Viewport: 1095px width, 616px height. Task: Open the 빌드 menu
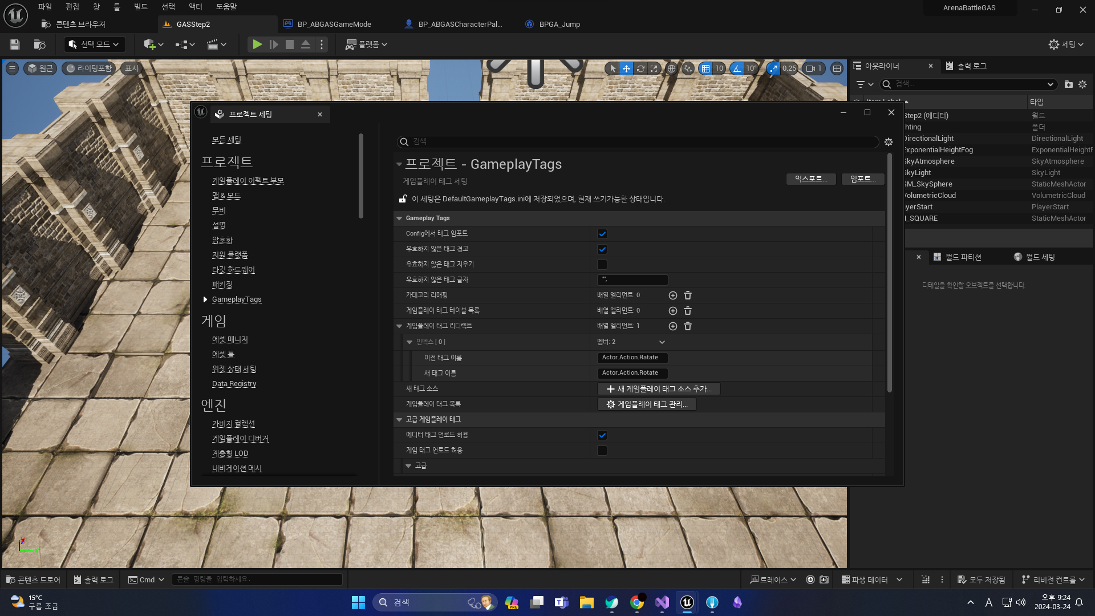(x=141, y=7)
